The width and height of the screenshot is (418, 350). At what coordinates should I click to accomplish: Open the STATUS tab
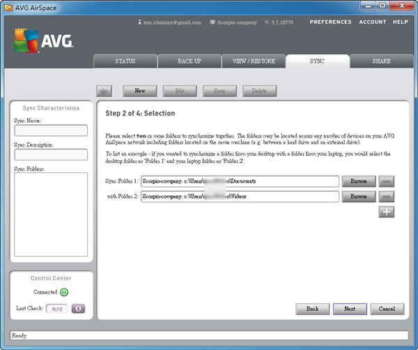125,61
